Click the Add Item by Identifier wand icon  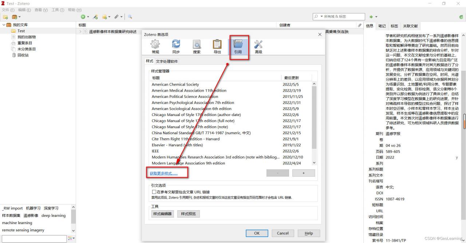coord(95,17)
